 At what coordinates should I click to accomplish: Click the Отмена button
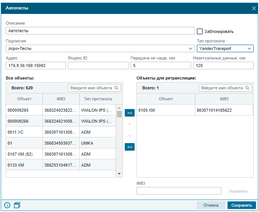(x=211, y=205)
